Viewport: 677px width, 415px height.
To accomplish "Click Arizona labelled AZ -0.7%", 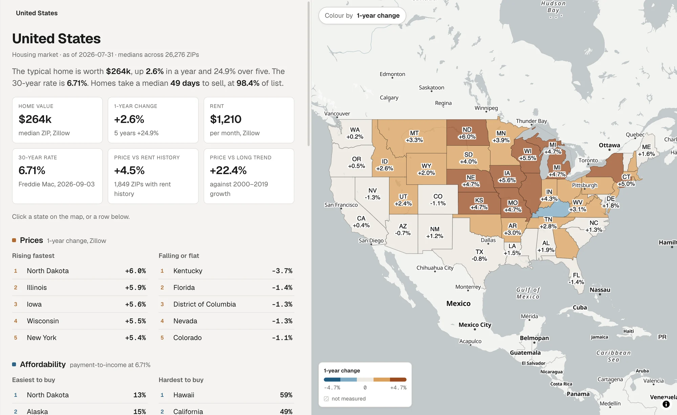I will coord(402,230).
